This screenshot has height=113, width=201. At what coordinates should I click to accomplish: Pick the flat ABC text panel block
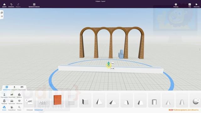[30, 101]
